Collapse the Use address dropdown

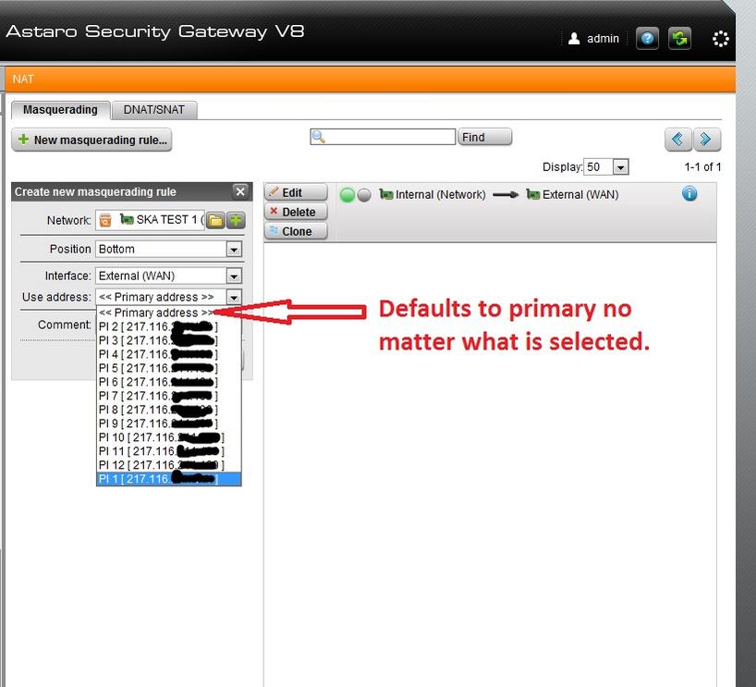coord(234,297)
